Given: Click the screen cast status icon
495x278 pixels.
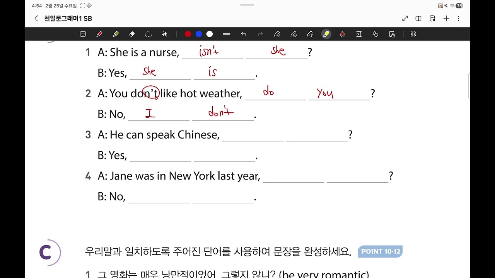Looking at the screenshot, I should (440, 6).
